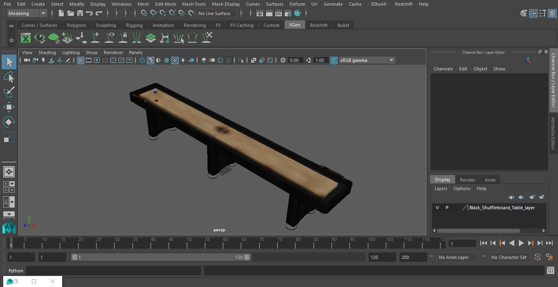Image resolution: width=558 pixels, height=287 pixels.
Task: Play animation backwards
Action: (511, 243)
